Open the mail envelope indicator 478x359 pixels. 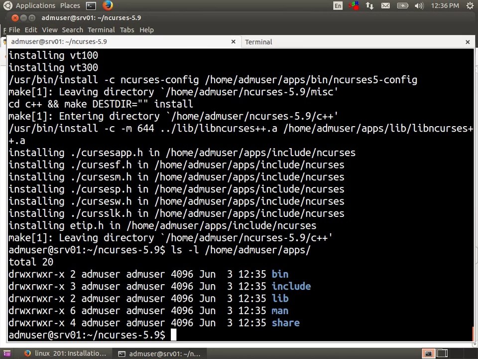385,6
